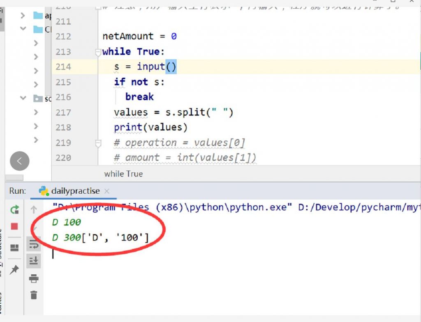Close the dailypractise run tab
Viewport: 421px width, 322px height.
click(x=107, y=191)
